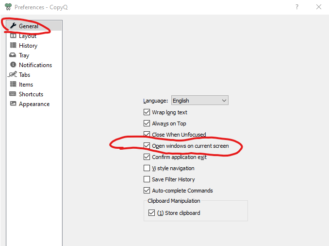This screenshot has height=246, width=329.
Task: Uncheck Confirm application exit
Action: tap(147, 157)
